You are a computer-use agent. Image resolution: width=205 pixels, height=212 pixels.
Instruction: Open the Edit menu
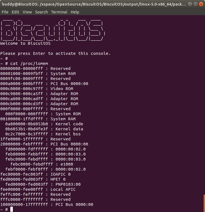(16, 12)
